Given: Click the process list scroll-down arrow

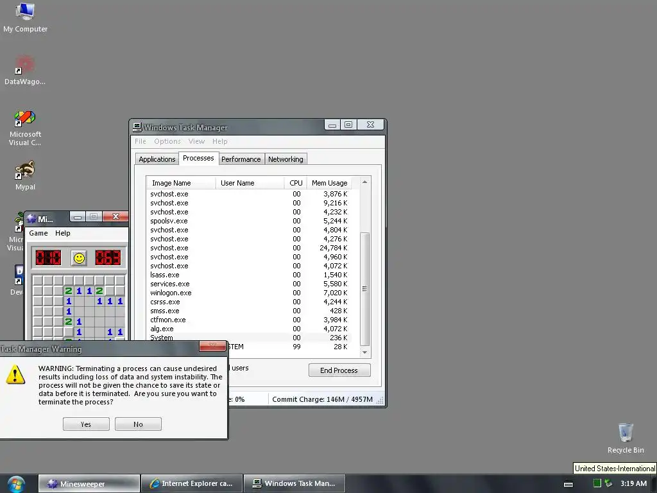Looking at the screenshot, I should pos(364,352).
